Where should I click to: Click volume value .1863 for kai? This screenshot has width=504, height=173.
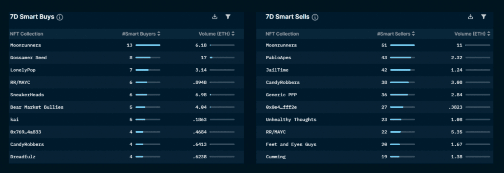pyautogui.click(x=200, y=120)
